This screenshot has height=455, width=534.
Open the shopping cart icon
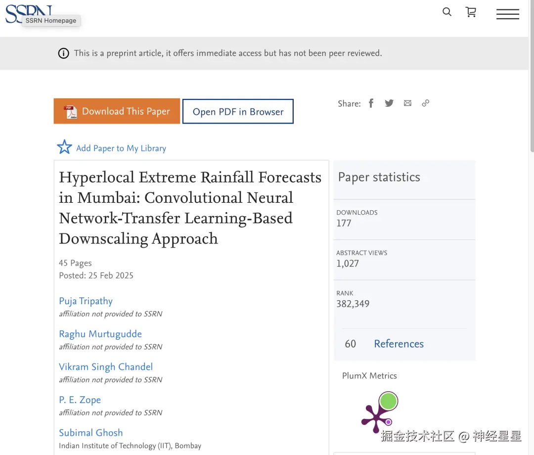pos(471,12)
